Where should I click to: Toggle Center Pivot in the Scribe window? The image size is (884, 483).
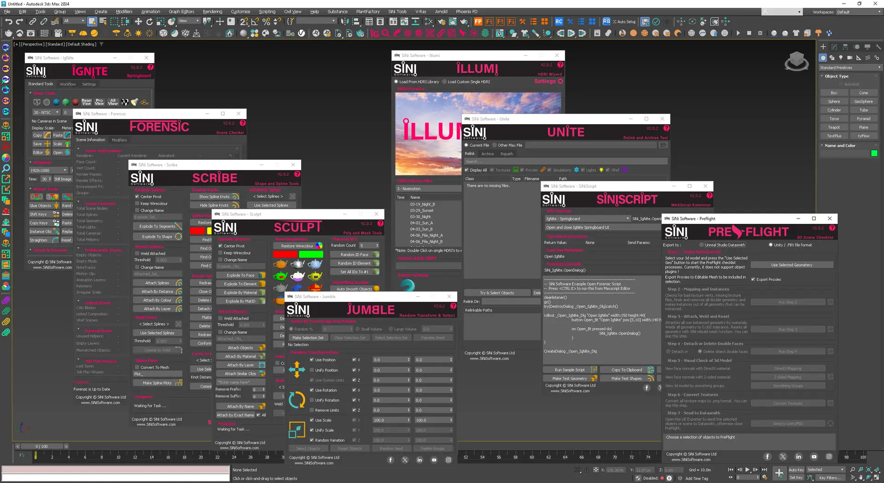click(137, 196)
